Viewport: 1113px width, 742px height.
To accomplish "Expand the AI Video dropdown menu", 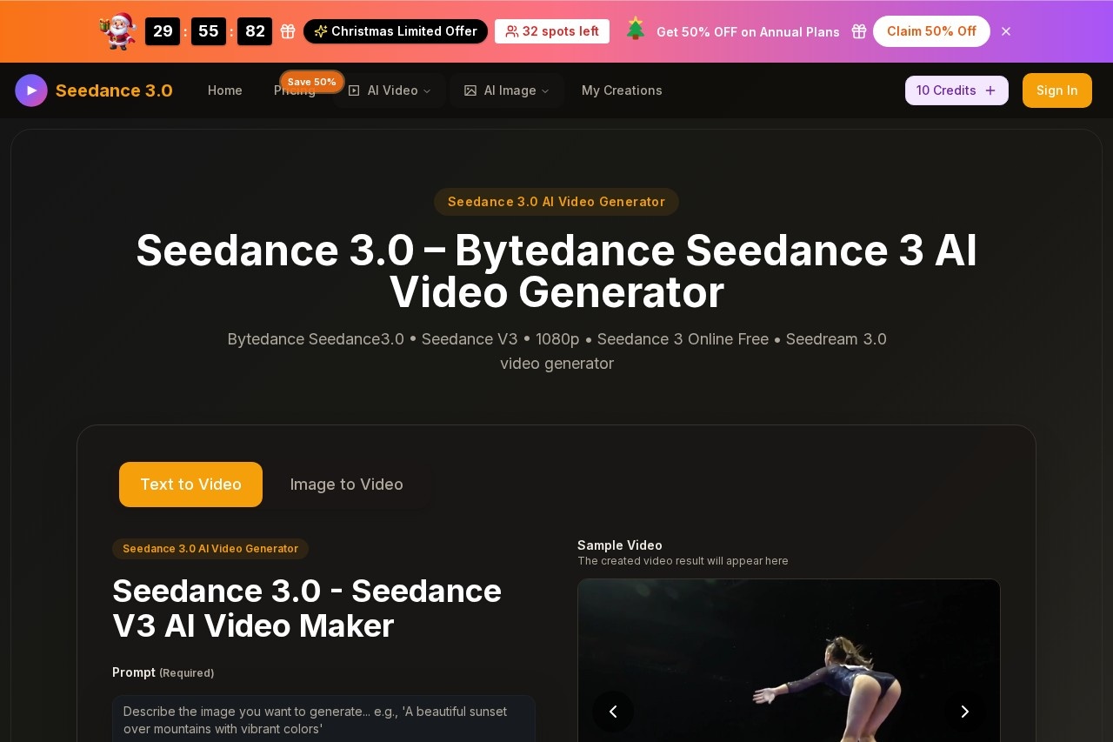I will click(427, 90).
